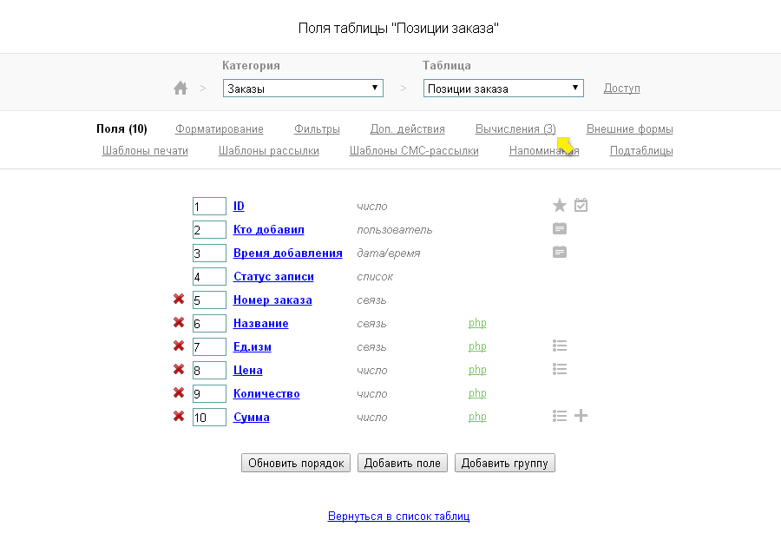Image resolution: width=781 pixels, height=540 pixels.
Task: Open the Таблица dropdown showing Позиции заказа
Action: [x=503, y=89]
